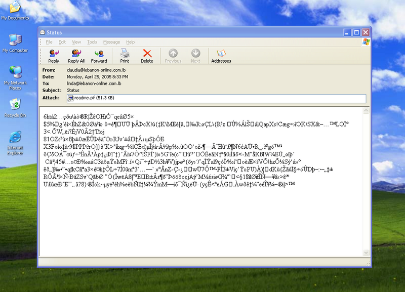Open the Edit menu

(62, 42)
